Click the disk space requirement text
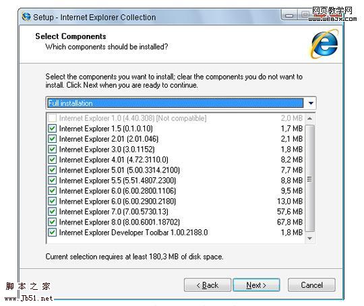 click(x=134, y=257)
